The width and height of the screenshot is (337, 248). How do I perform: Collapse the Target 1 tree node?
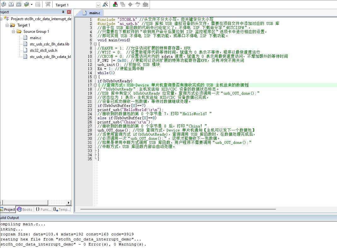[7, 25]
